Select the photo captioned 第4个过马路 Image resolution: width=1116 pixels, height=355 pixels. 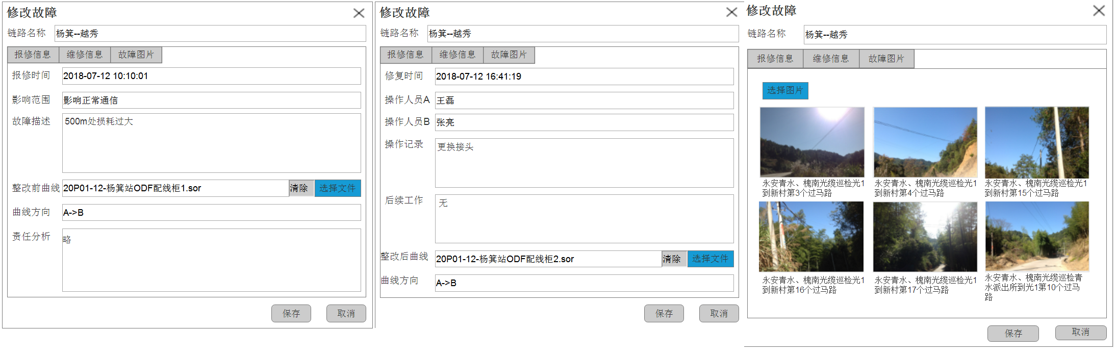pyautogui.click(x=925, y=142)
